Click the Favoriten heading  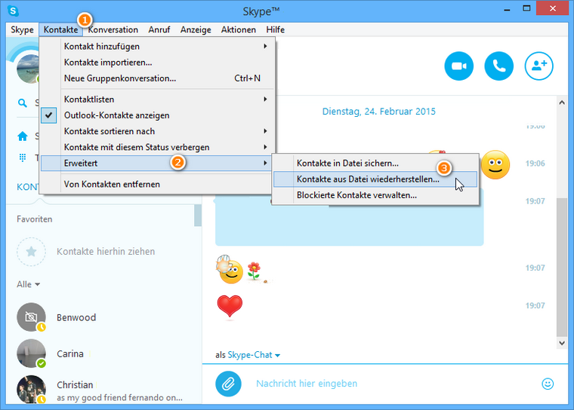(35, 219)
